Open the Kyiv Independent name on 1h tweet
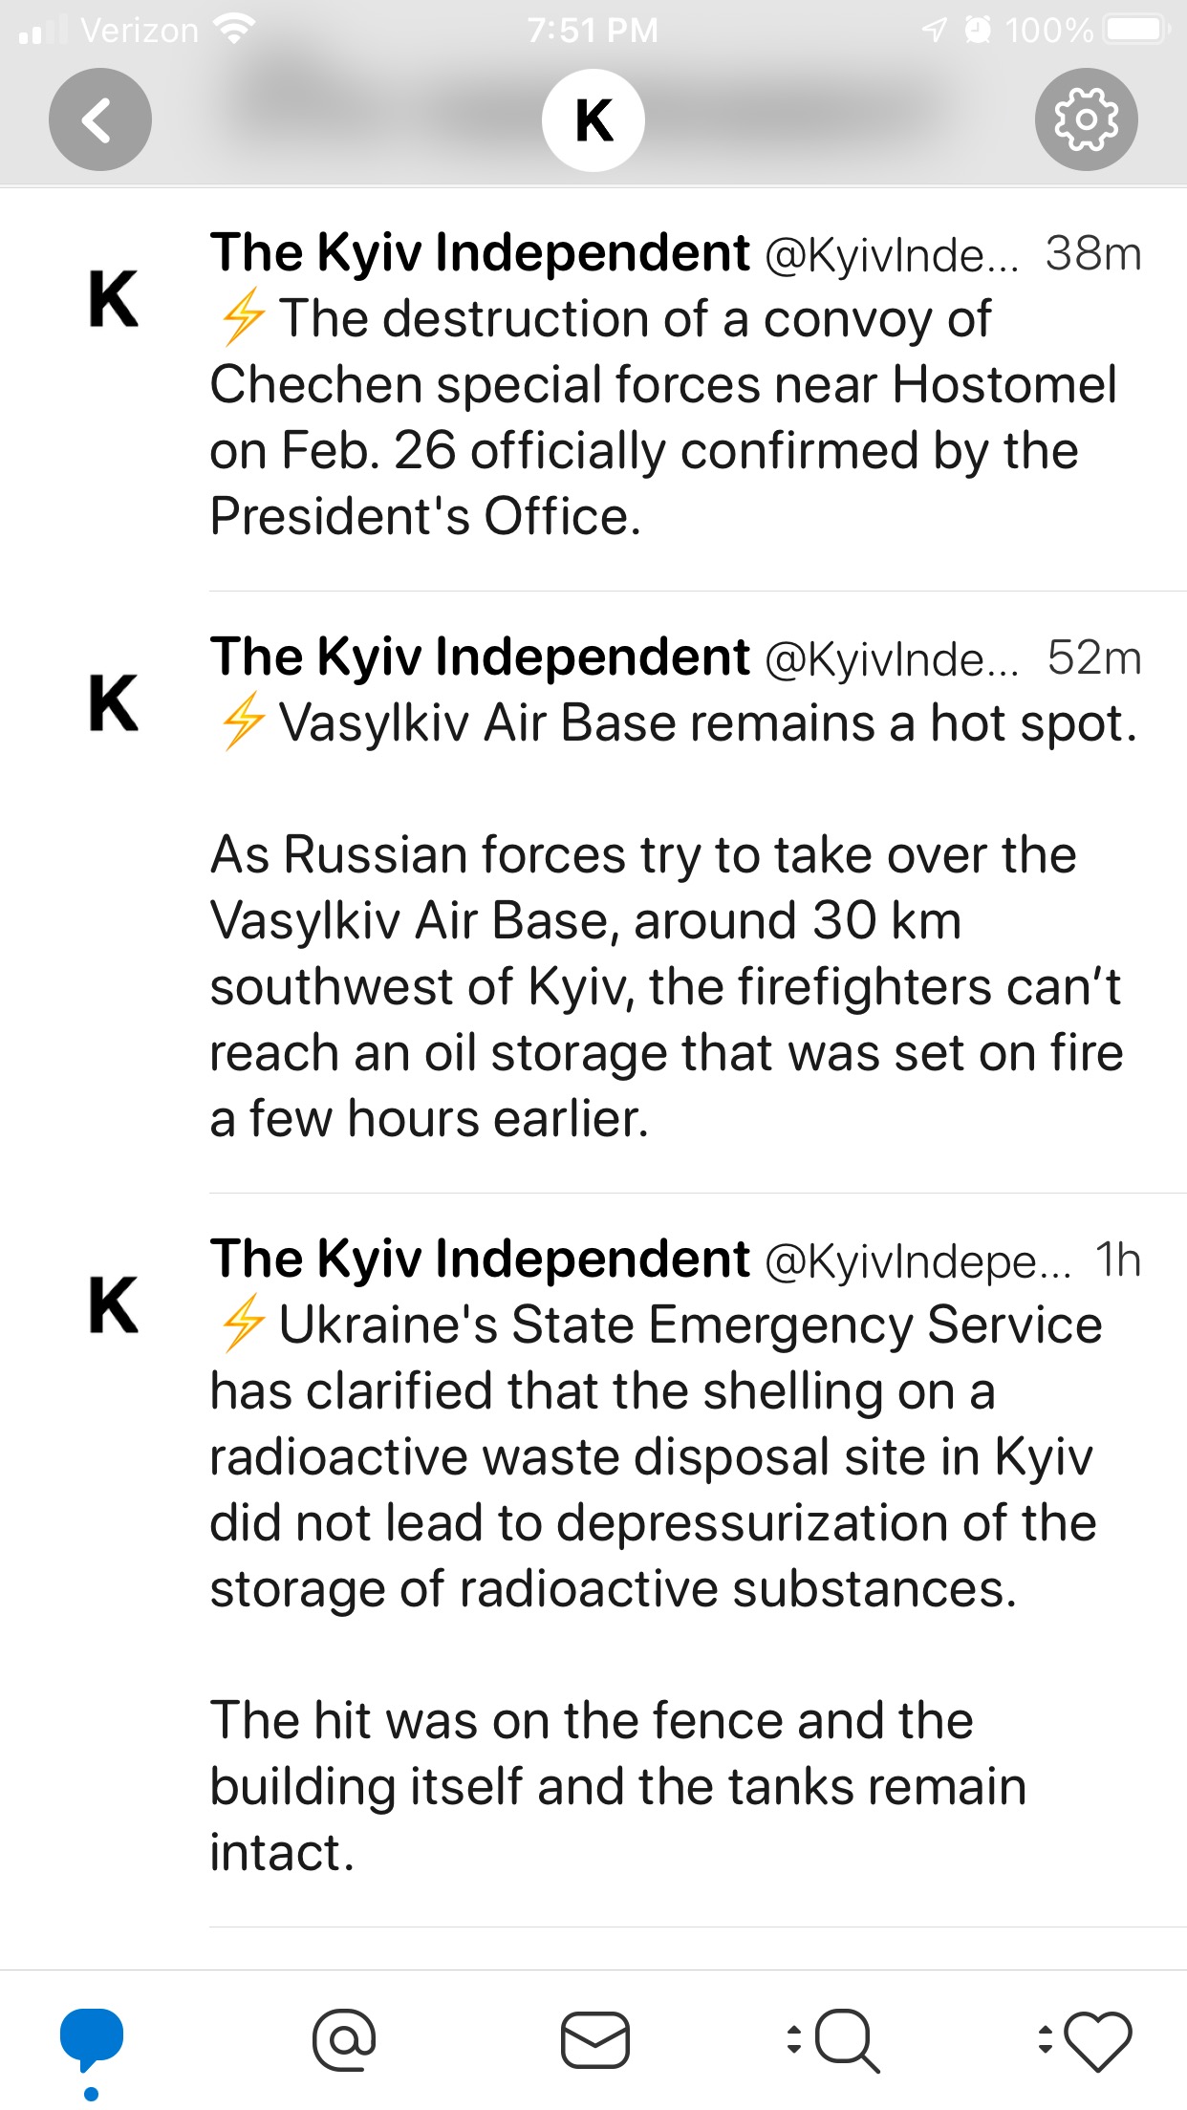This screenshot has height=2110, width=1187. click(480, 1259)
